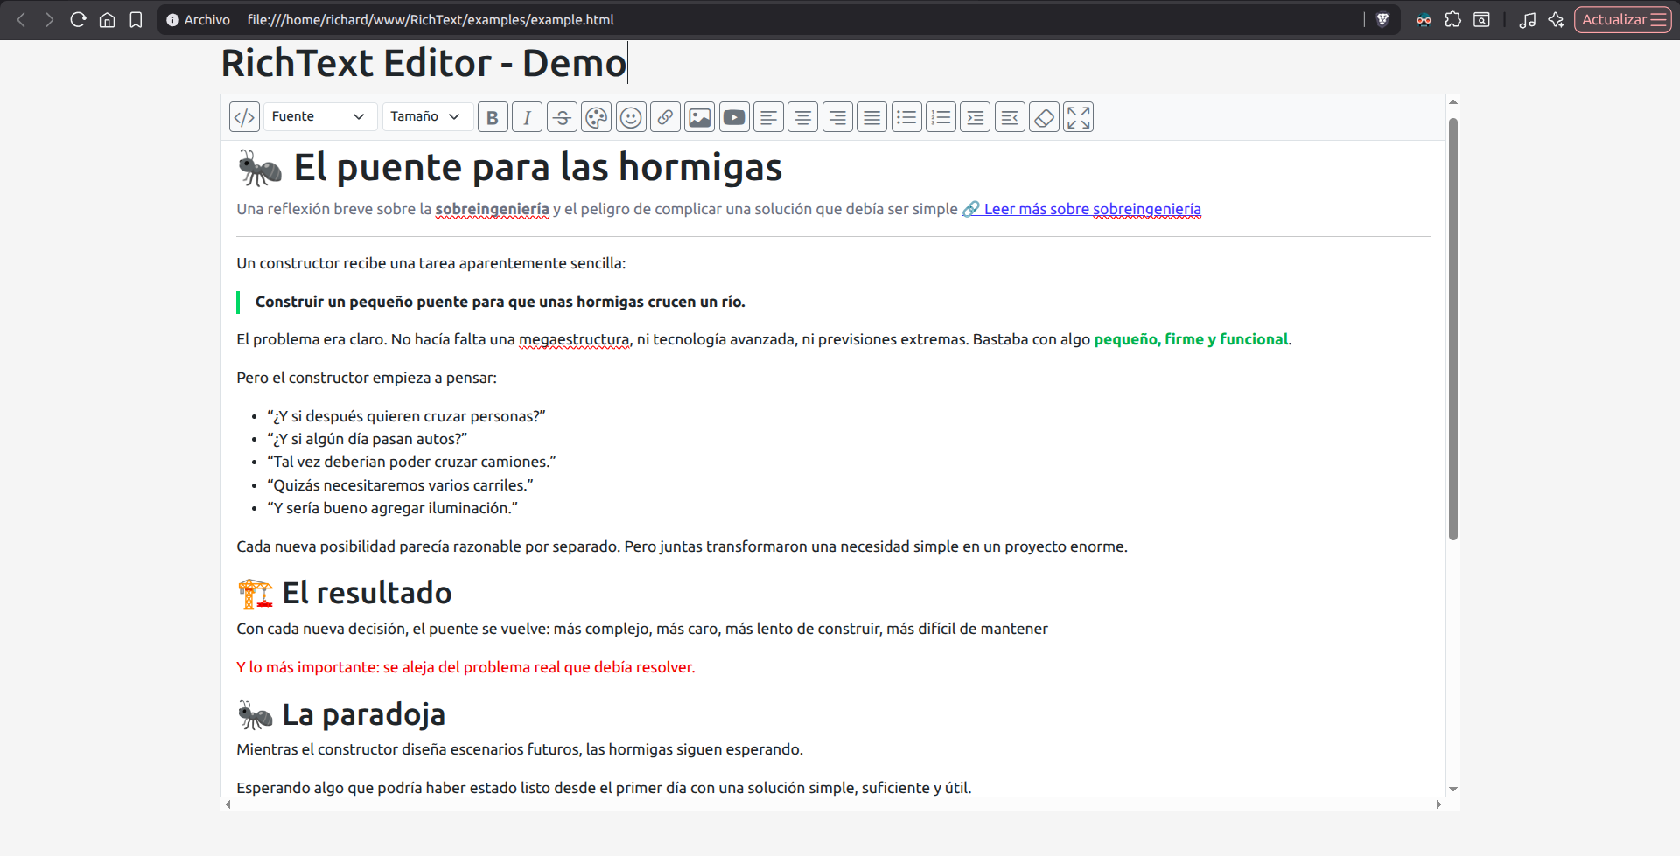Insert a bulleted list
Viewport: 1680px width, 856px height.
(906, 117)
